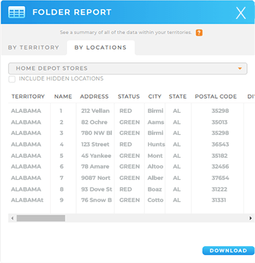Click RED status for 212 Vellan
Screen dimensions: 255x263
[126, 111]
